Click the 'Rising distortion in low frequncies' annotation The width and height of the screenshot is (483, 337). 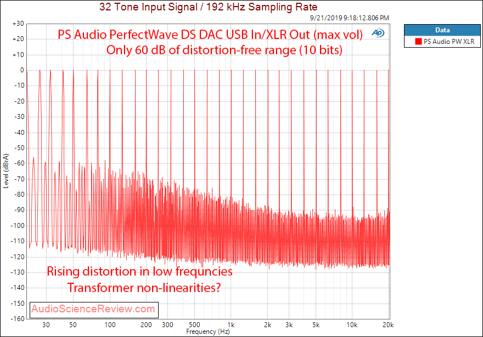(x=139, y=271)
